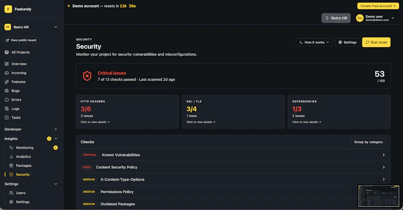Click the Monitoring notification badge showing 2
This screenshot has width=403, height=210.
tap(55, 148)
